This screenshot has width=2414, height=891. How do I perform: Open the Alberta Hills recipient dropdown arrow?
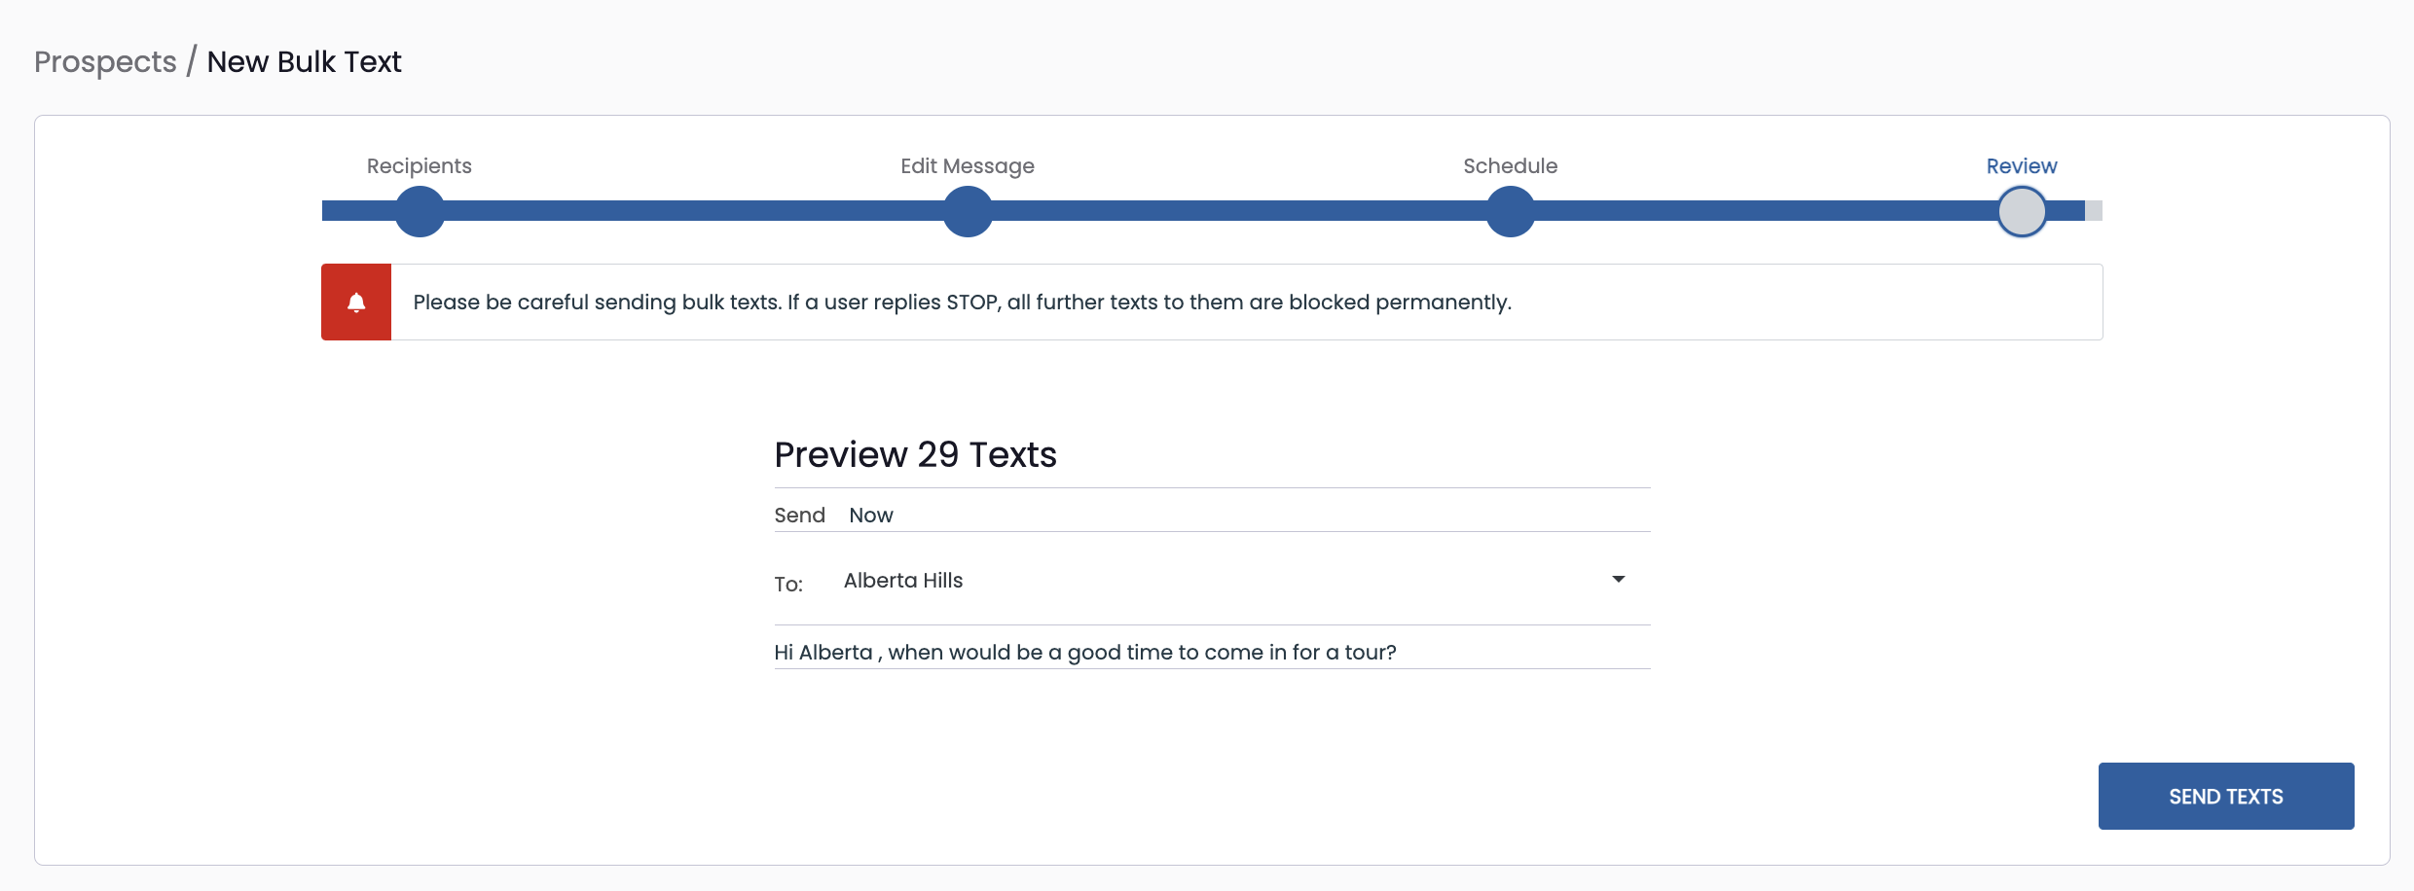1618,580
